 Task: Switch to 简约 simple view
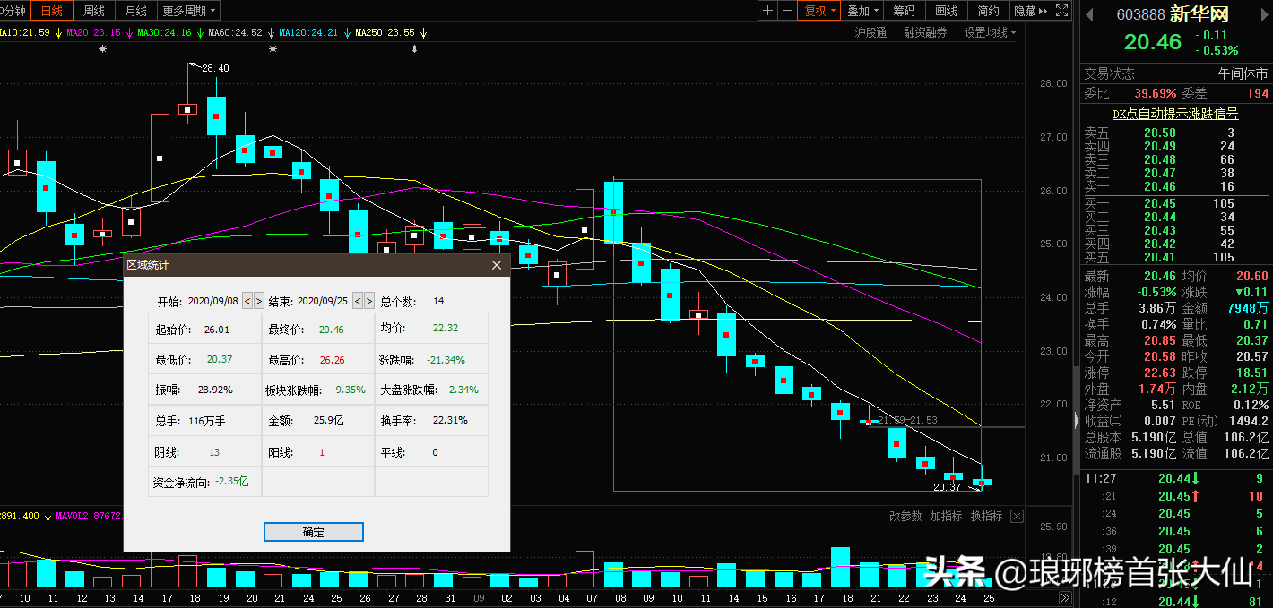coord(988,11)
